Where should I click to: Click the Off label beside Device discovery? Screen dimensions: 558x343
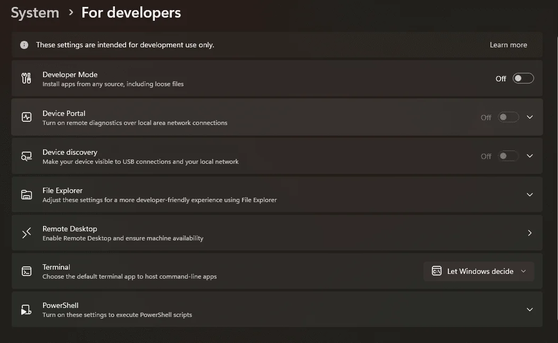click(486, 156)
